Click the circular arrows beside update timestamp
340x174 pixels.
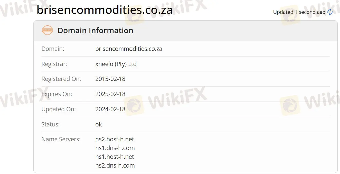click(330, 12)
